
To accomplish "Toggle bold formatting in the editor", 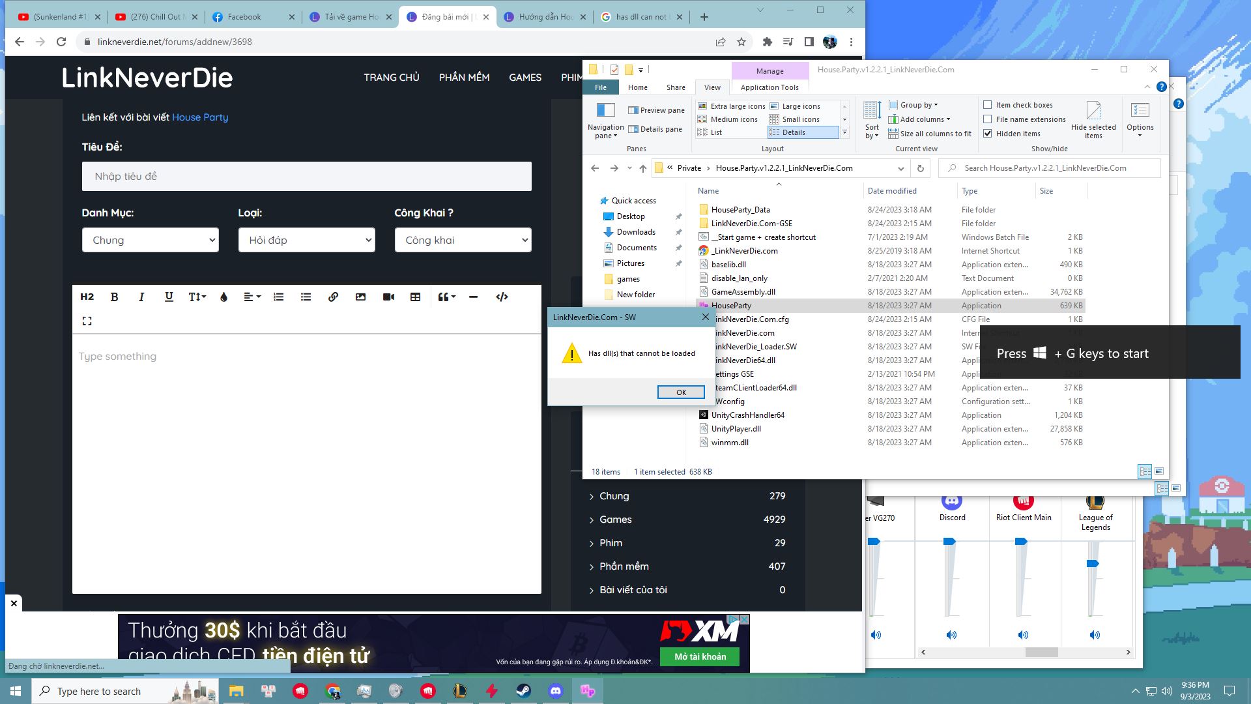I will (114, 297).
